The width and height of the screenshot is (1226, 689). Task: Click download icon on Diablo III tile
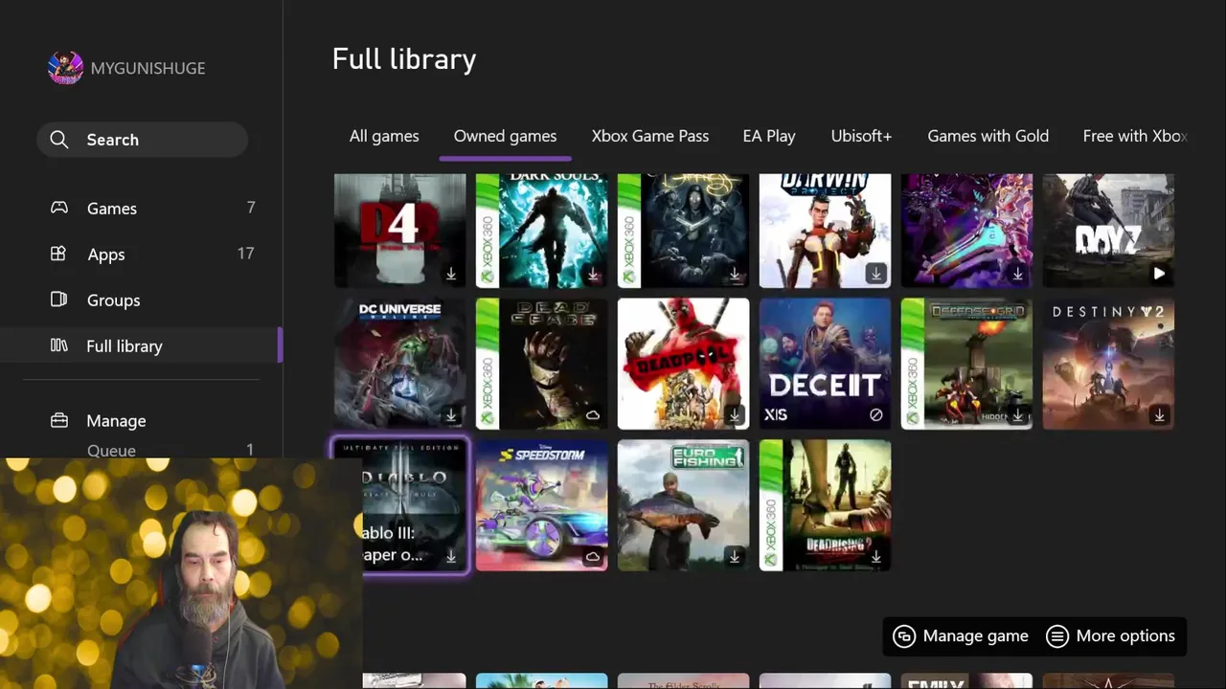tap(451, 556)
